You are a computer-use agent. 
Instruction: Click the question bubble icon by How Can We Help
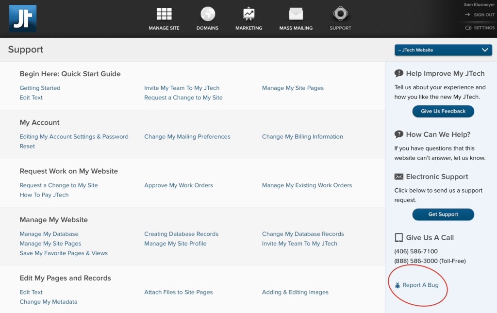tap(399, 134)
